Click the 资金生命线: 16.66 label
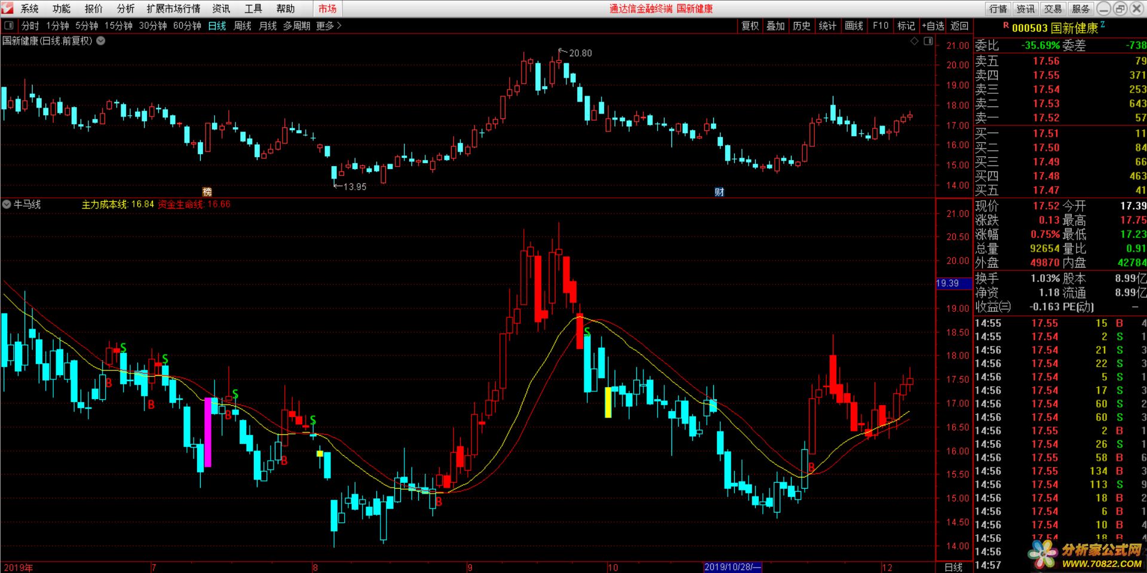Screen dimensions: 1147x573 [194, 204]
